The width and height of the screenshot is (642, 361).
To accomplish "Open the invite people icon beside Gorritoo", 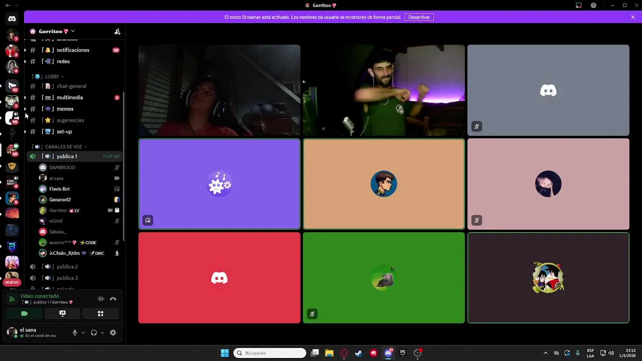I will [117, 31].
